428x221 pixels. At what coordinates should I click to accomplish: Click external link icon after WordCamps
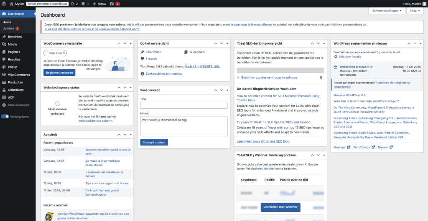pyautogui.click(x=373, y=147)
